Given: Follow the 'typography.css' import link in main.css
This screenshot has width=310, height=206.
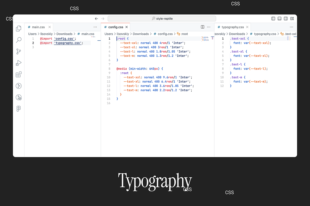Looking at the screenshot, I should click(x=68, y=43).
